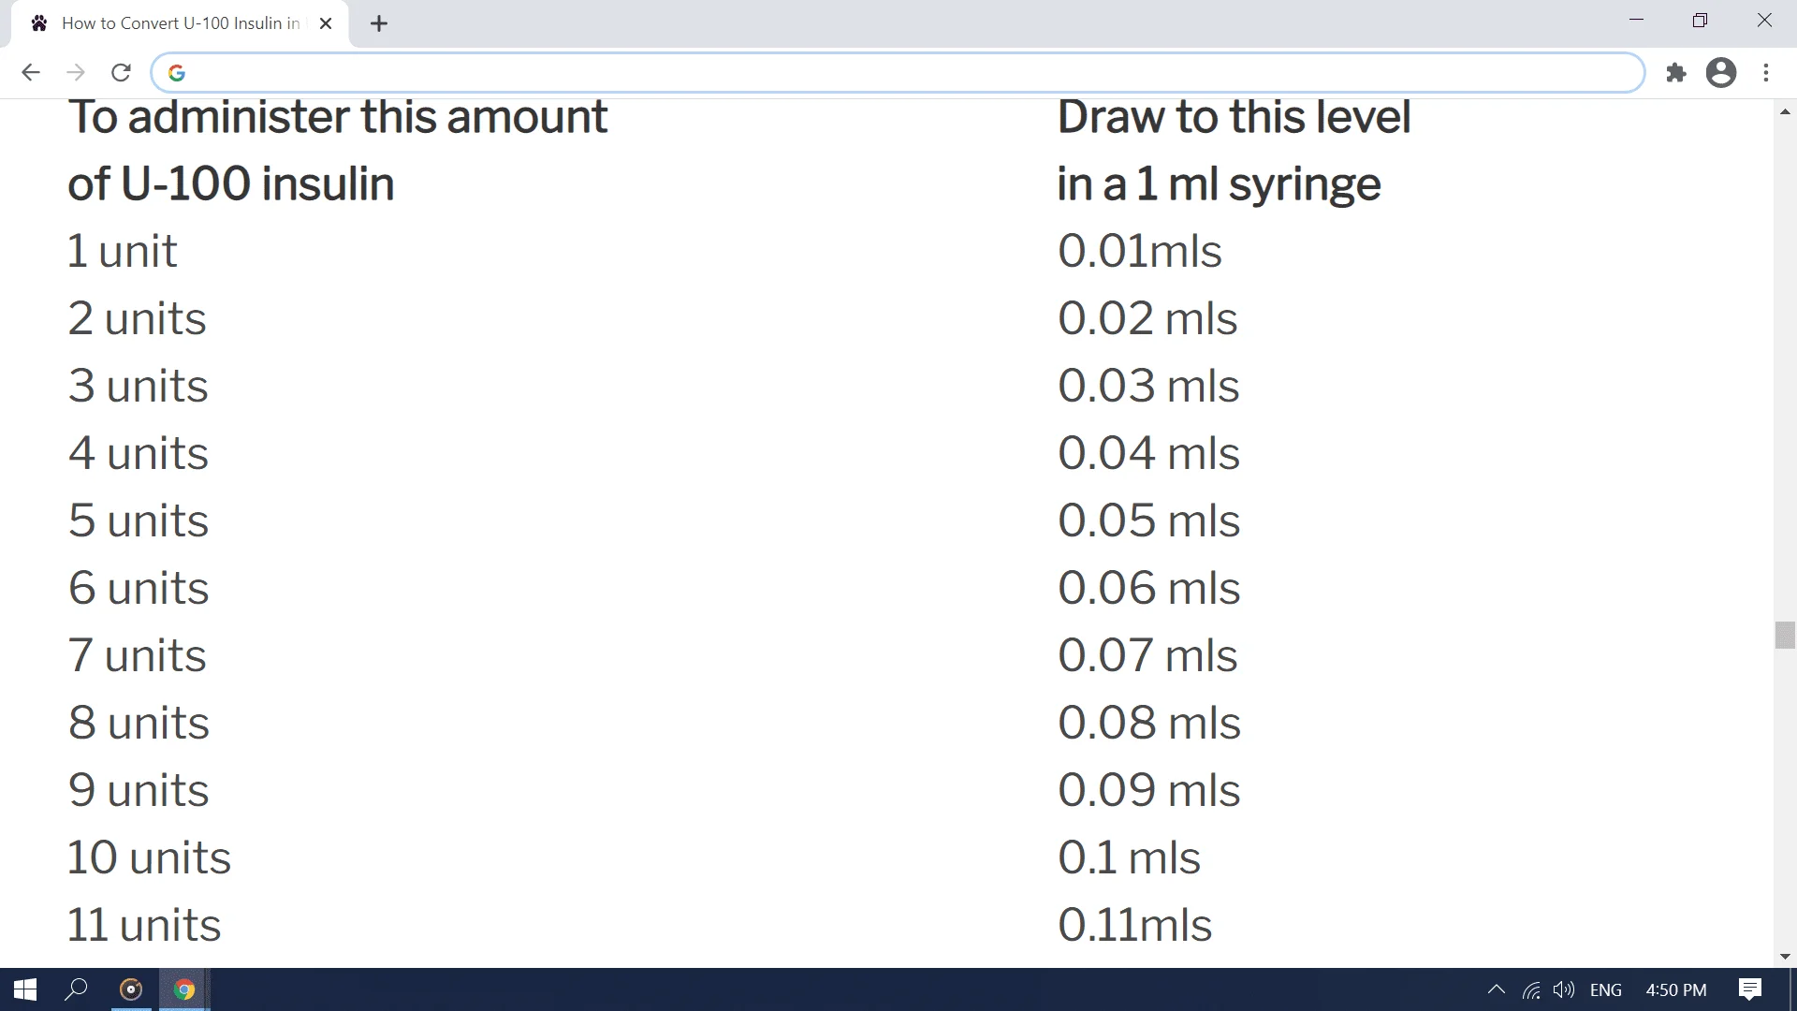Reload the current page
The height and width of the screenshot is (1011, 1797).
point(121,73)
